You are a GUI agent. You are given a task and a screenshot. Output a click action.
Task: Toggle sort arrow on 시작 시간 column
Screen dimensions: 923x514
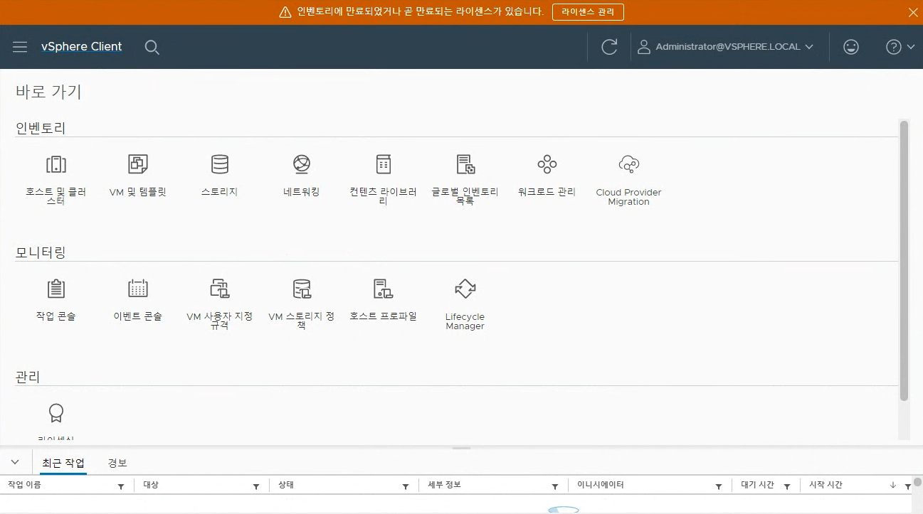click(x=893, y=485)
